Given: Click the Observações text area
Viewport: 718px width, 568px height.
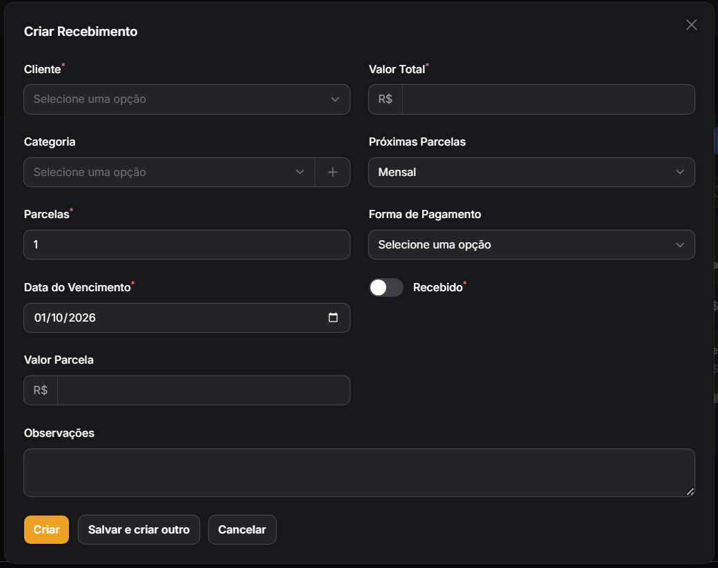Looking at the screenshot, I should [359, 473].
